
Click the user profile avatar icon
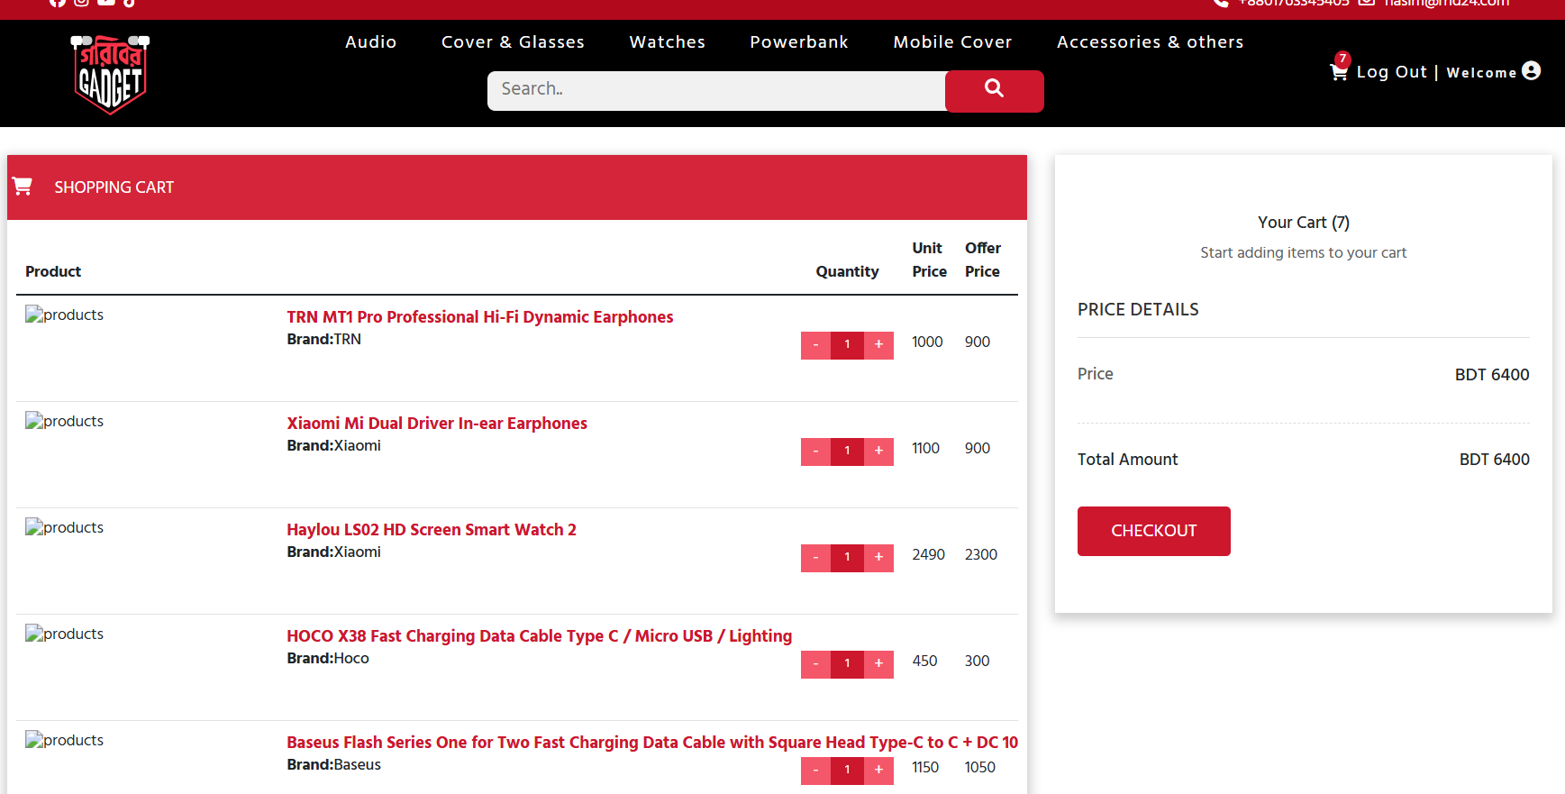click(1531, 70)
